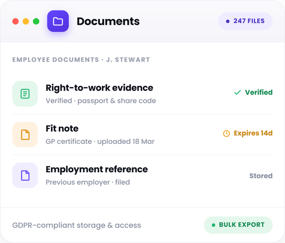Click the 247 FILES badge
Screen dimensions: 285x243
coord(245,21)
